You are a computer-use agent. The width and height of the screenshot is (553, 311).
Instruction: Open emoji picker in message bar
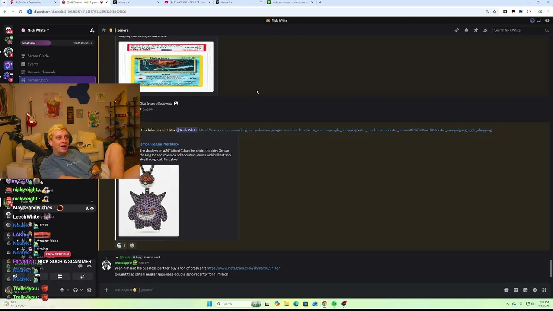click(x=534, y=290)
